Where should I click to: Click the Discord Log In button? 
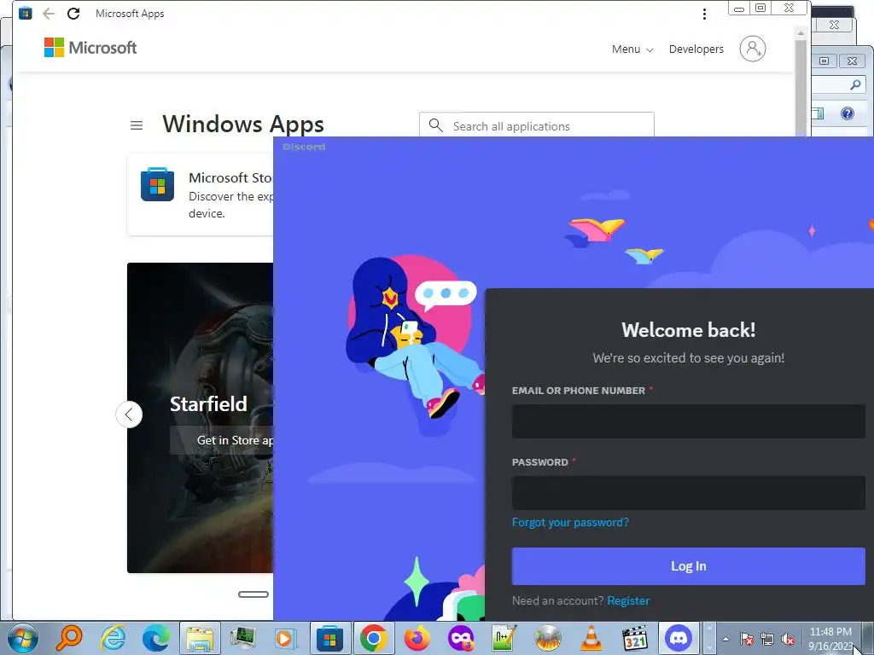tap(689, 566)
